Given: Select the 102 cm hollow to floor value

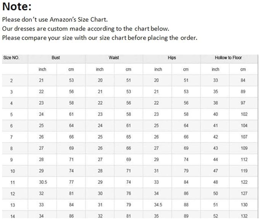Looking at the screenshot, I should [244, 114].
